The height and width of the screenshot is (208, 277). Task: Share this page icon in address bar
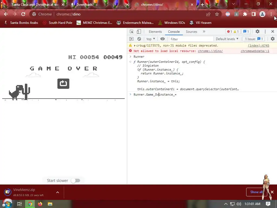pos(208,14)
